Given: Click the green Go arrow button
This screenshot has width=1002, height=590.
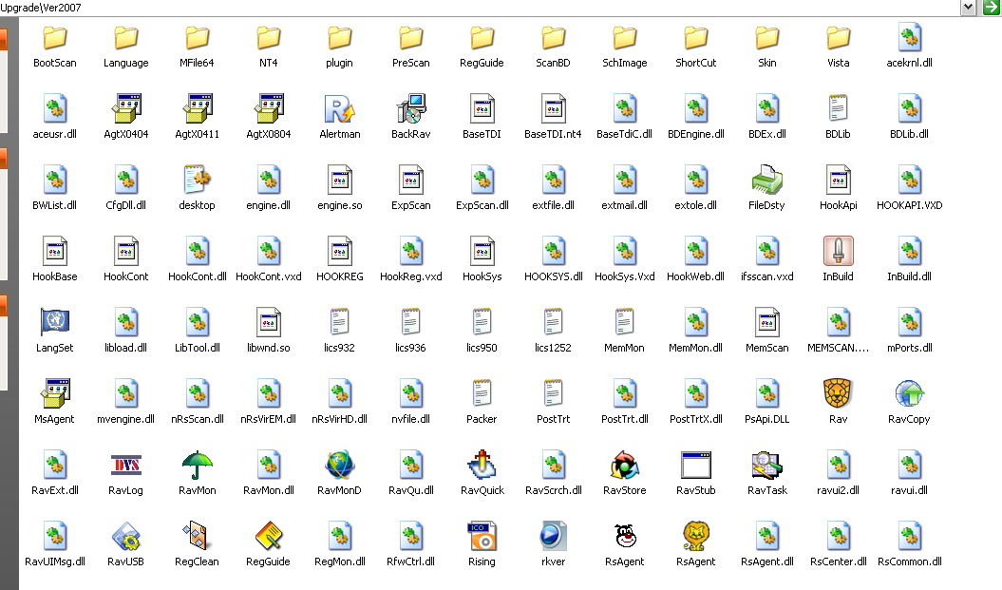Looking at the screenshot, I should [x=991, y=8].
